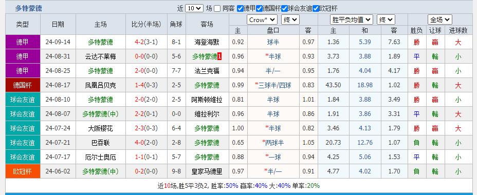Uncheck the 欧冠杯 filter checkbox

(316, 9)
